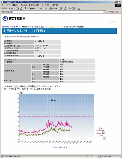This screenshot has height=158, width=122.
Task: Open the メディア media toolbar button
Action: coord(53,9)
